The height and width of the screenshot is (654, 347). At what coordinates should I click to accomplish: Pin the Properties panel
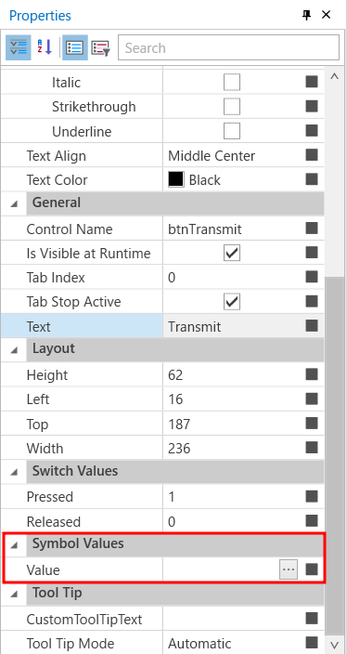pyautogui.click(x=306, y=16)
